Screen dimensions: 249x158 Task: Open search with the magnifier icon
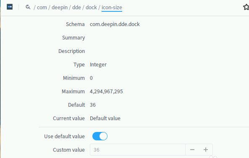[x=28, y=7]
